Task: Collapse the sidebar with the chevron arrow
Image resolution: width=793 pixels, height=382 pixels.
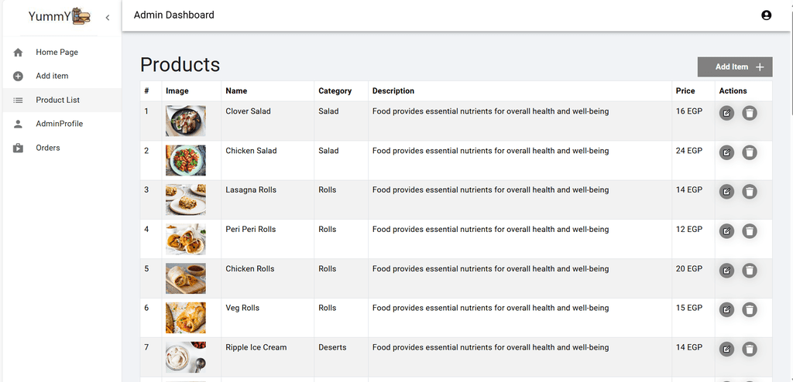Action: tap(107, 18)
